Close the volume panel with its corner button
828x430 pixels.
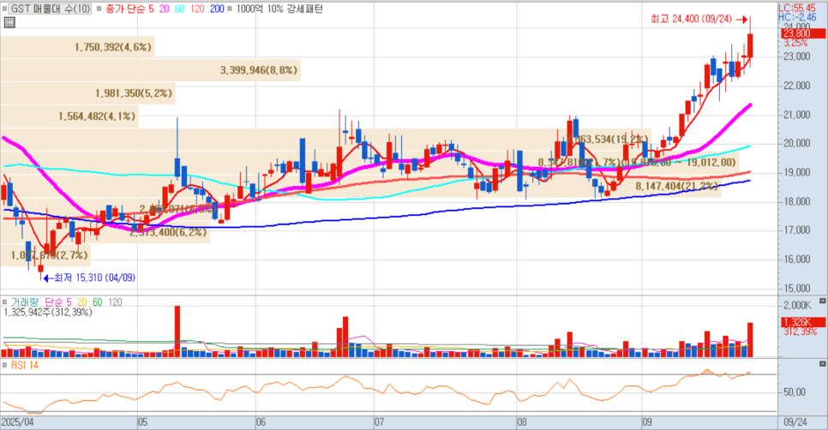click(822, 302)
